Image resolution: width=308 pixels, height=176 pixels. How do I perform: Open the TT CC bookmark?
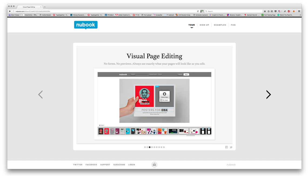136,15
